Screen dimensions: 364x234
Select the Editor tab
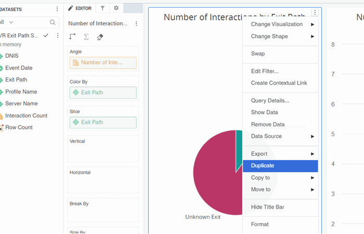click(x=80, y=8)
